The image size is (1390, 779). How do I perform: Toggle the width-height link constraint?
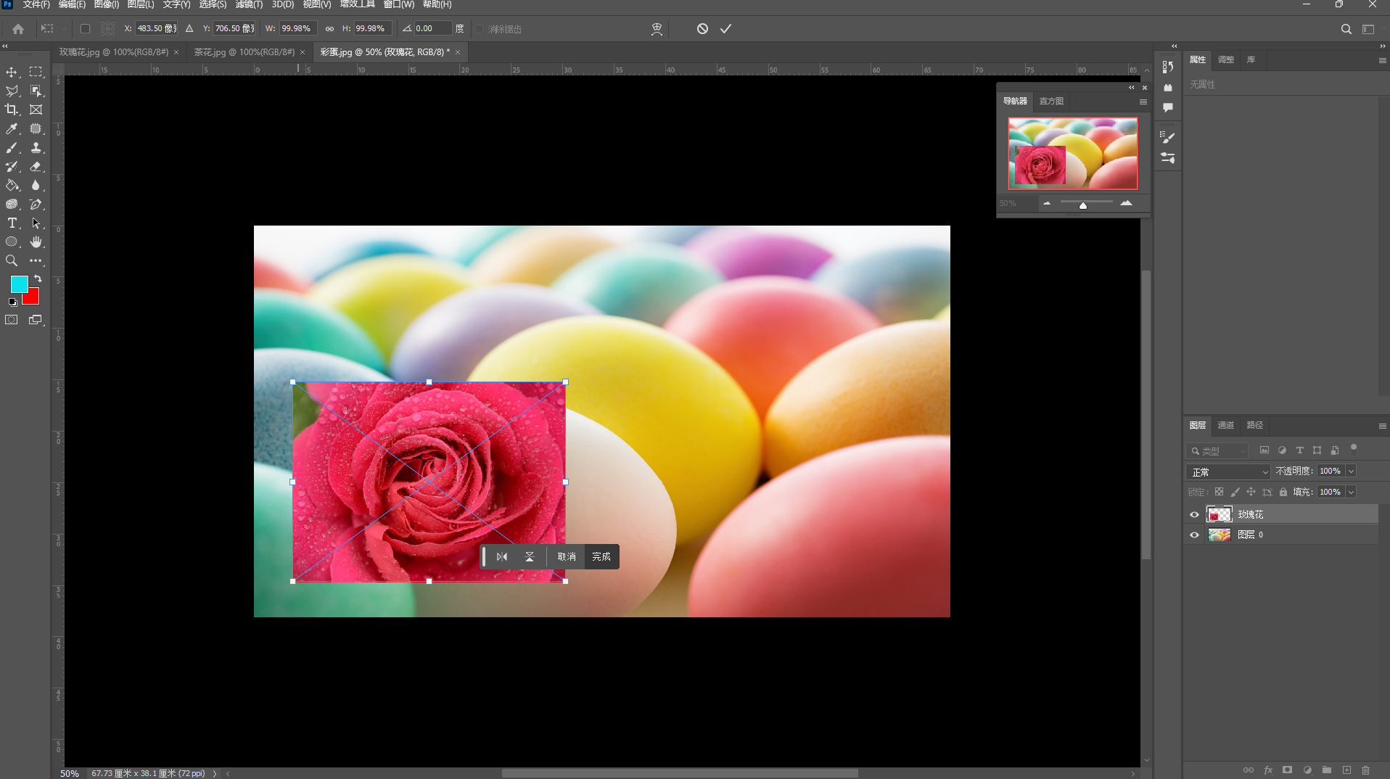point(329,29)
